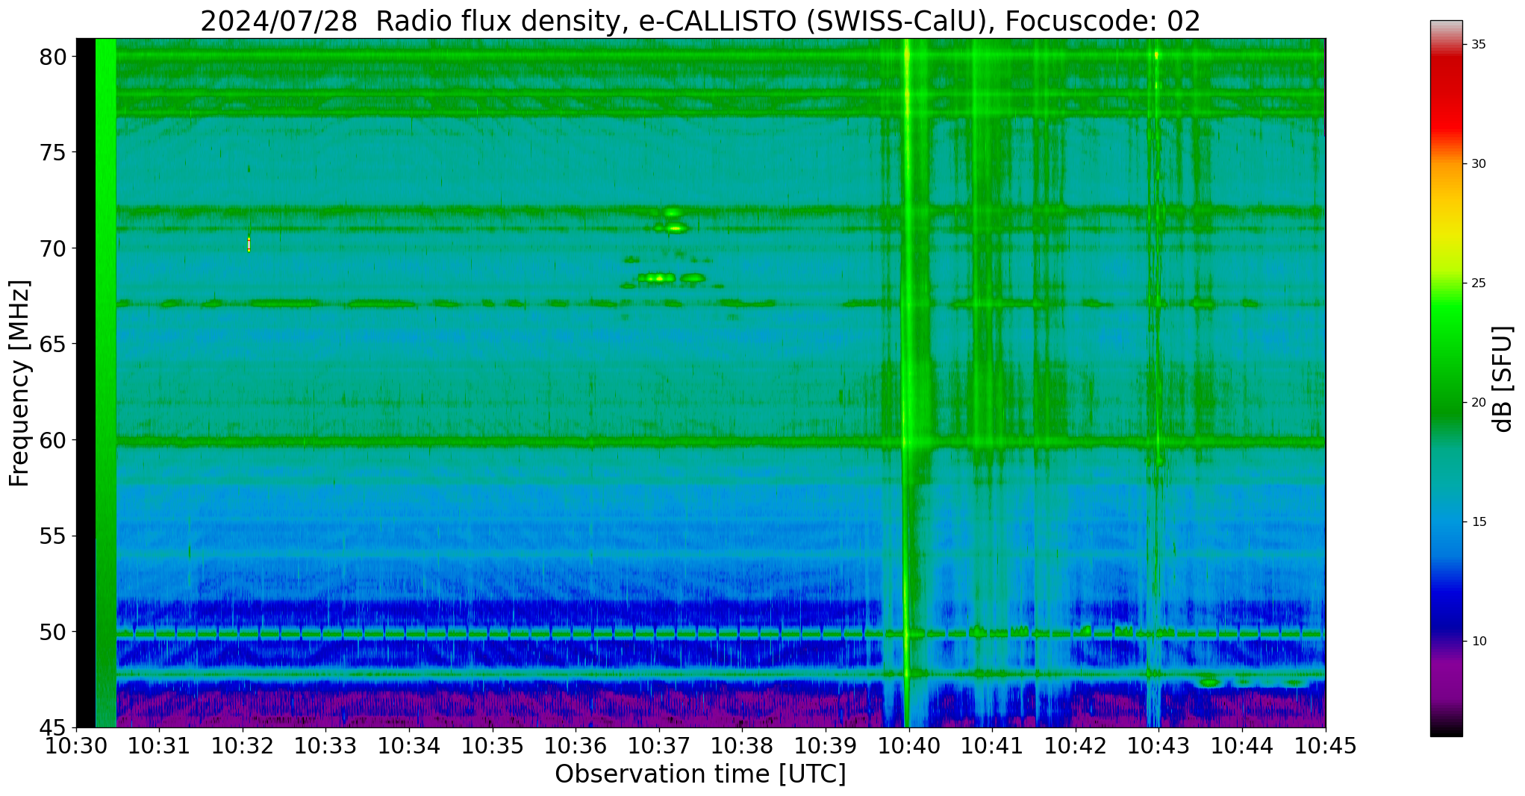Click the 10:37 time tick label
The height and width of the screenshot is (796, 1525).
(x=659, y=746)
